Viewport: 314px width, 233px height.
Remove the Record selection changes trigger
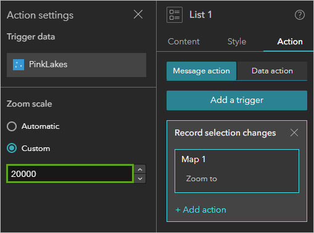(x=294, y=133)
